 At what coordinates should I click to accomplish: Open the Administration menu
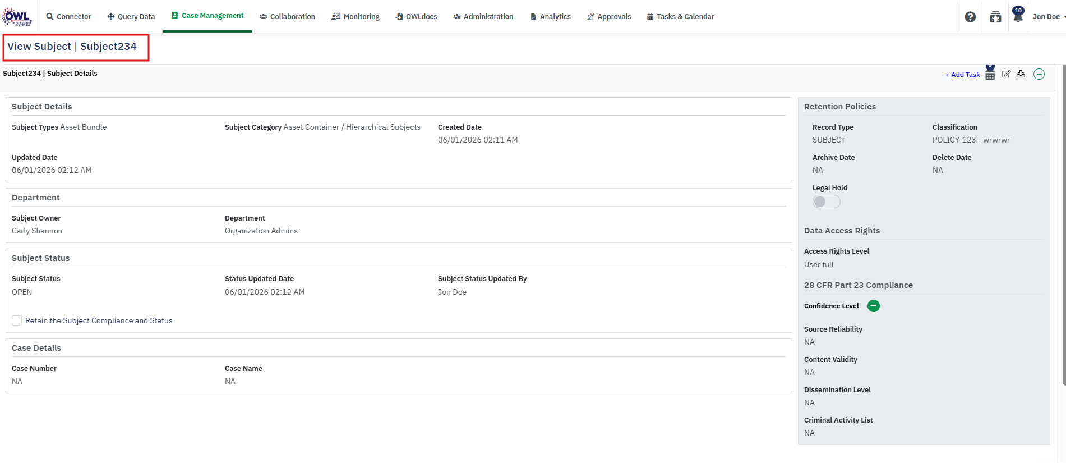coord(483,17)
